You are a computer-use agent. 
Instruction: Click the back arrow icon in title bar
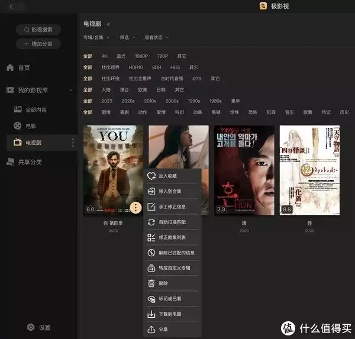(11, 7)
